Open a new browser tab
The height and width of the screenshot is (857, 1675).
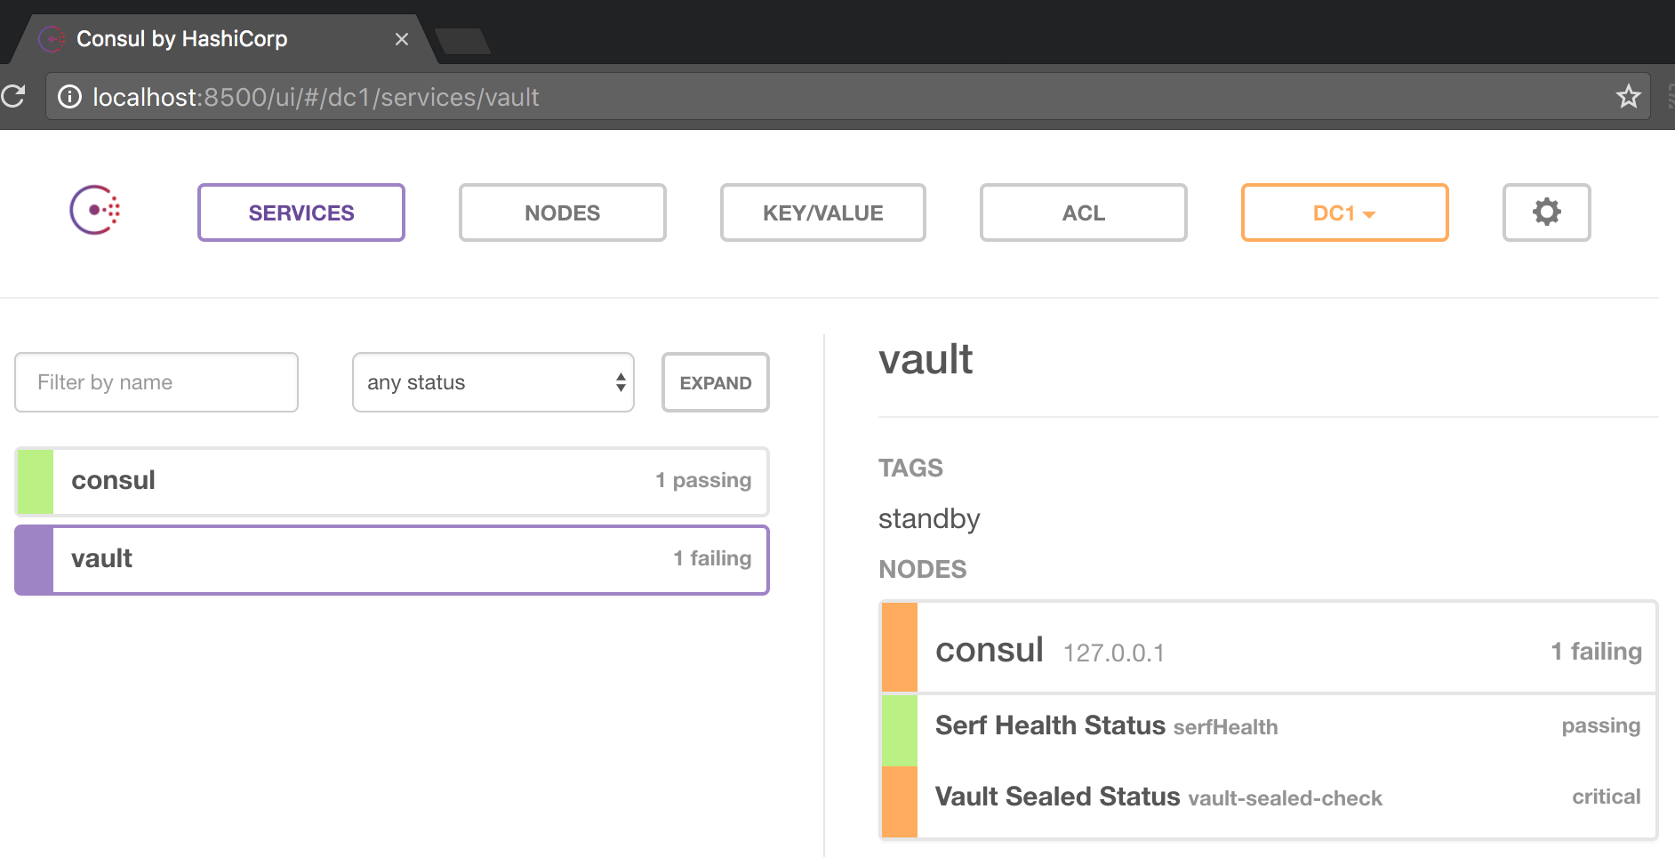462,41
